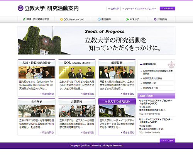Follow the 立教大学 header link
Screen dimensions: 193x158
click(114, 8)
